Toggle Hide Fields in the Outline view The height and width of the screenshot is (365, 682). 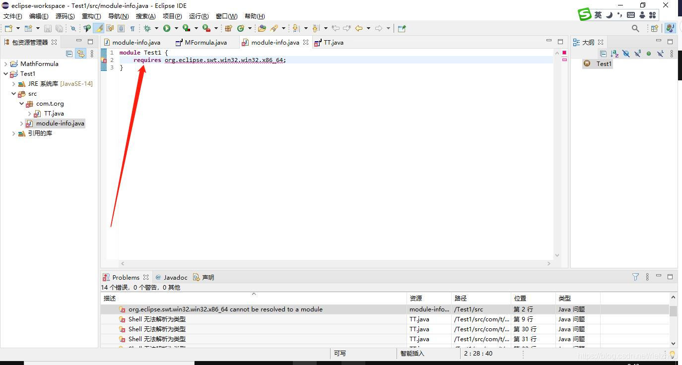pos(626,54)
